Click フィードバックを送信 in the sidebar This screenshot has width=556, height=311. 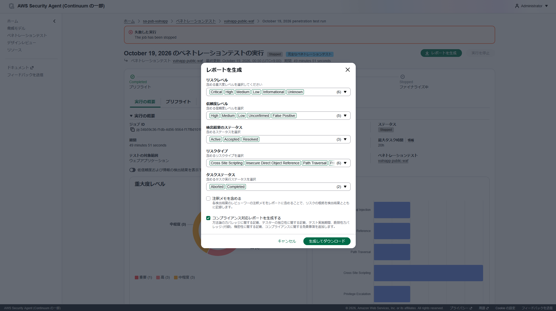(x=25, y=75)
